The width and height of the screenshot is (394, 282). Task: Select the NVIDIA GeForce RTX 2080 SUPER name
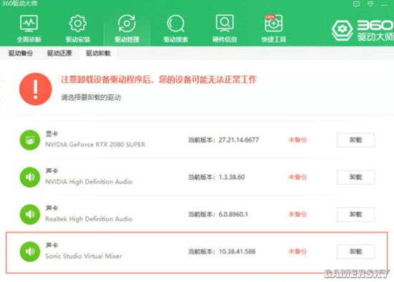[95, 145]
